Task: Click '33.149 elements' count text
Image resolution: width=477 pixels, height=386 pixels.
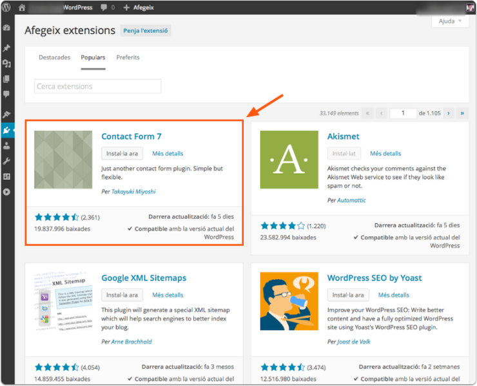Action: (339, 113)
